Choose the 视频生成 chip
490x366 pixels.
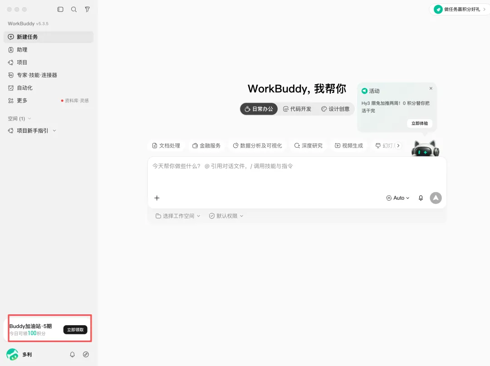(349, 146)
